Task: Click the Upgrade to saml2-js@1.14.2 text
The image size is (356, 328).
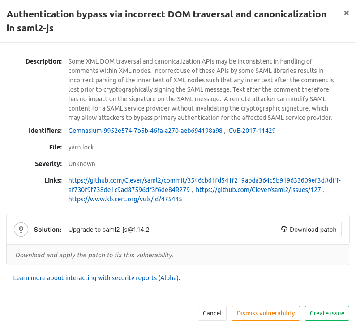Action: (109, 230)
